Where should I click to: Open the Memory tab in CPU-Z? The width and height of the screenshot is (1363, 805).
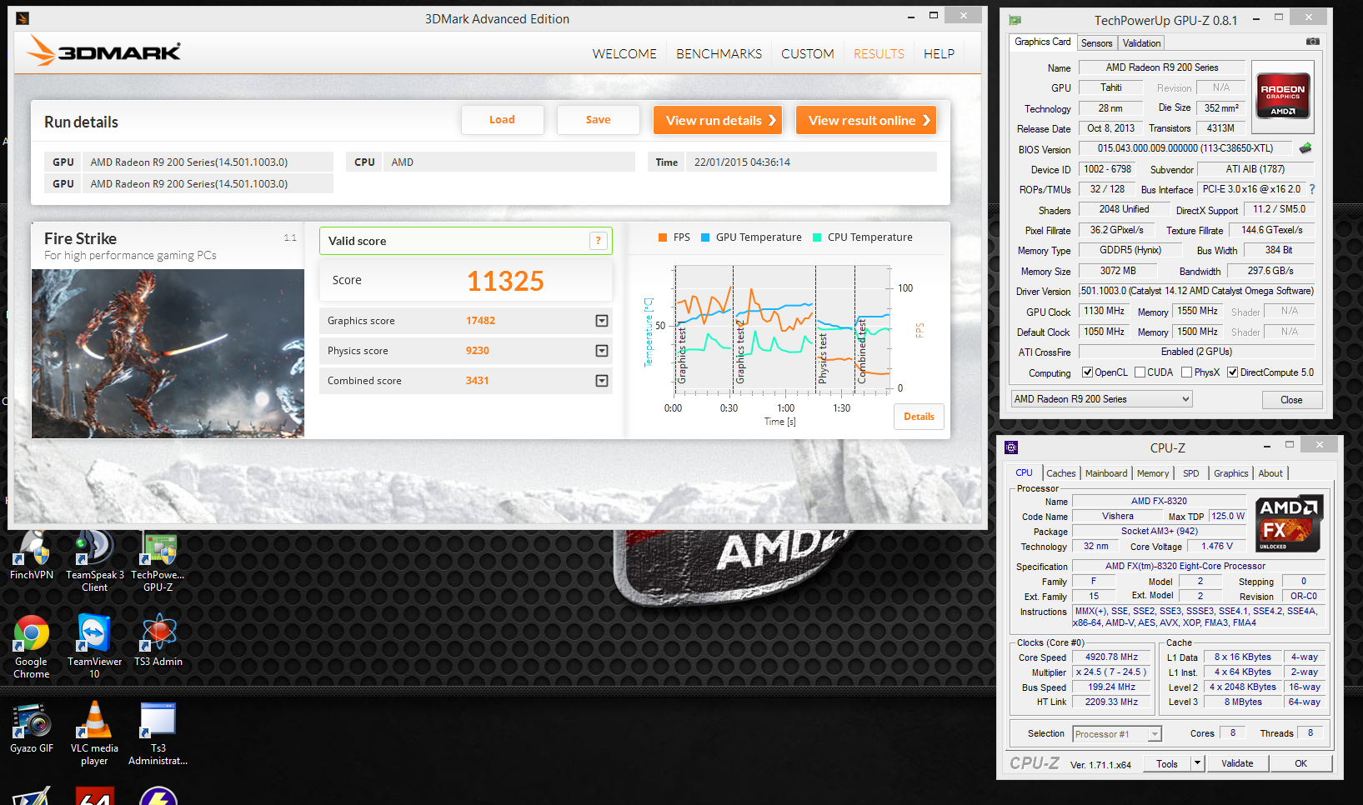pos(1153,473)
